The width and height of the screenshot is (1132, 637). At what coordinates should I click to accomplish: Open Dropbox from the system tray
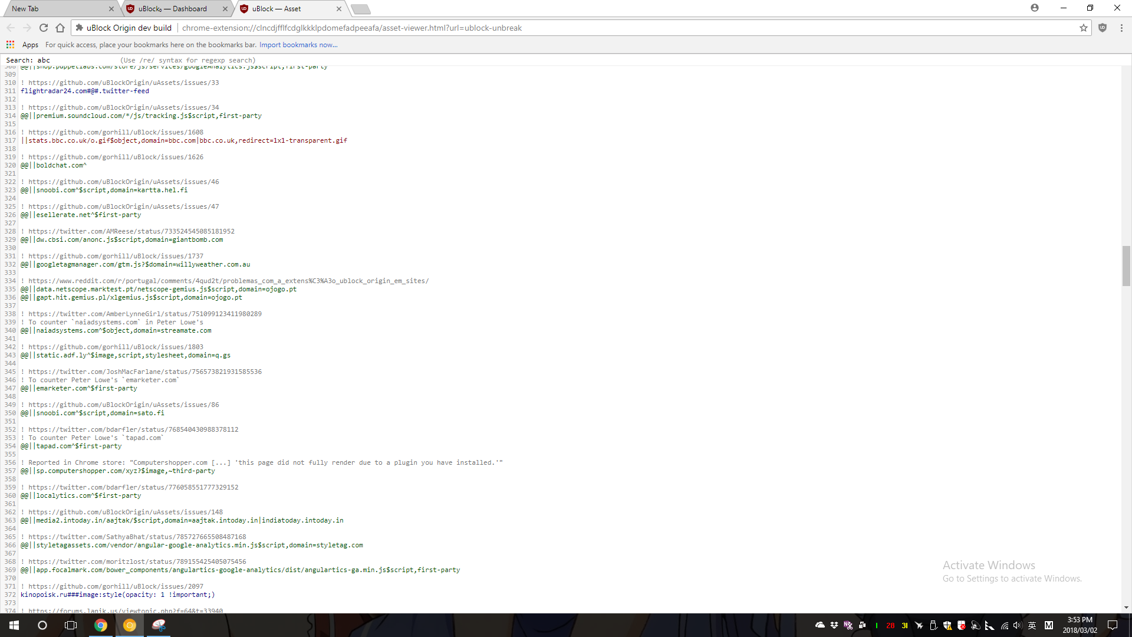point(834,626)
